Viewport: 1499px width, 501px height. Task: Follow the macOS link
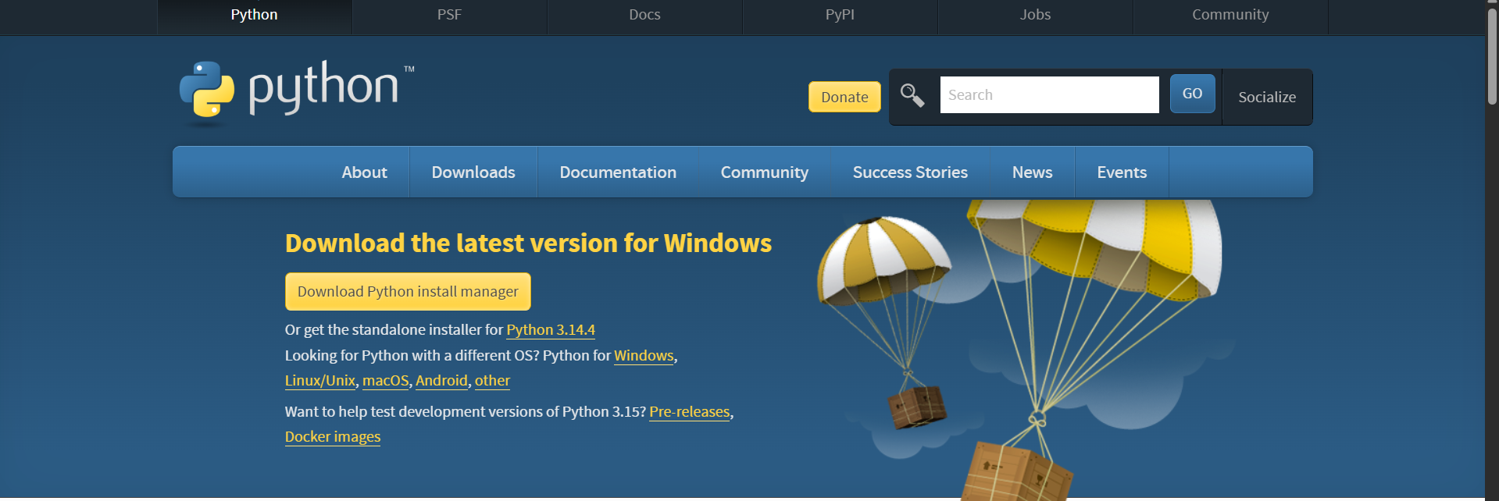click(386, 380)
